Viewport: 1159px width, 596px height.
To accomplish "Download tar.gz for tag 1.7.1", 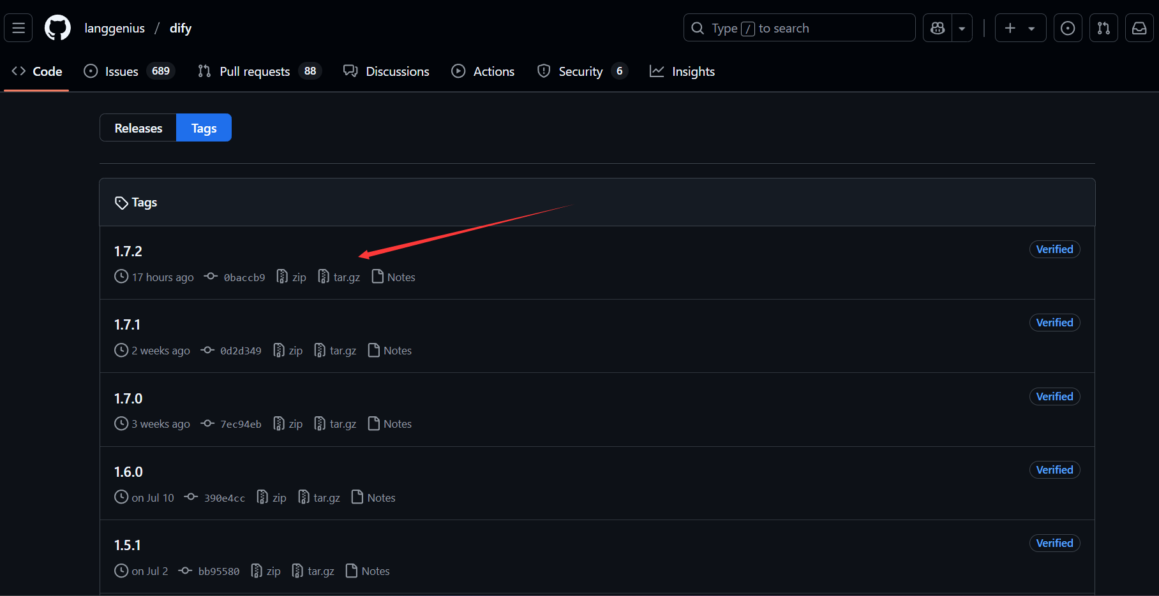I will tap(335, 351).
